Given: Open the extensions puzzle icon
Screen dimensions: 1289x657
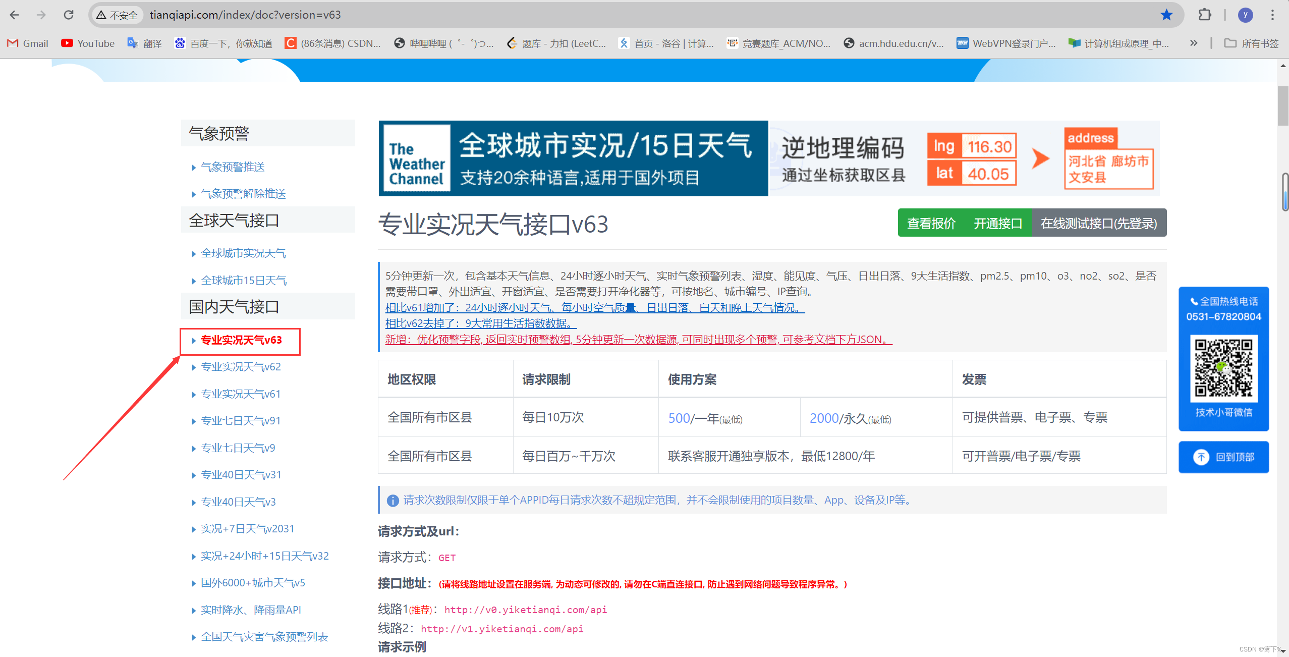Looking at the screenshot, I should pyautogui.click(x=1205, y=15).
